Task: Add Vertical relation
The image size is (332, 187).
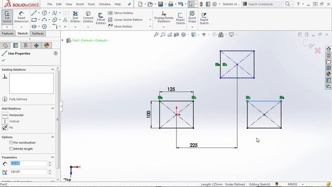Action: point(11,121)
